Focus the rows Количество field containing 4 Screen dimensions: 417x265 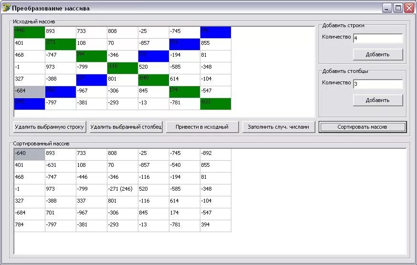378,38
